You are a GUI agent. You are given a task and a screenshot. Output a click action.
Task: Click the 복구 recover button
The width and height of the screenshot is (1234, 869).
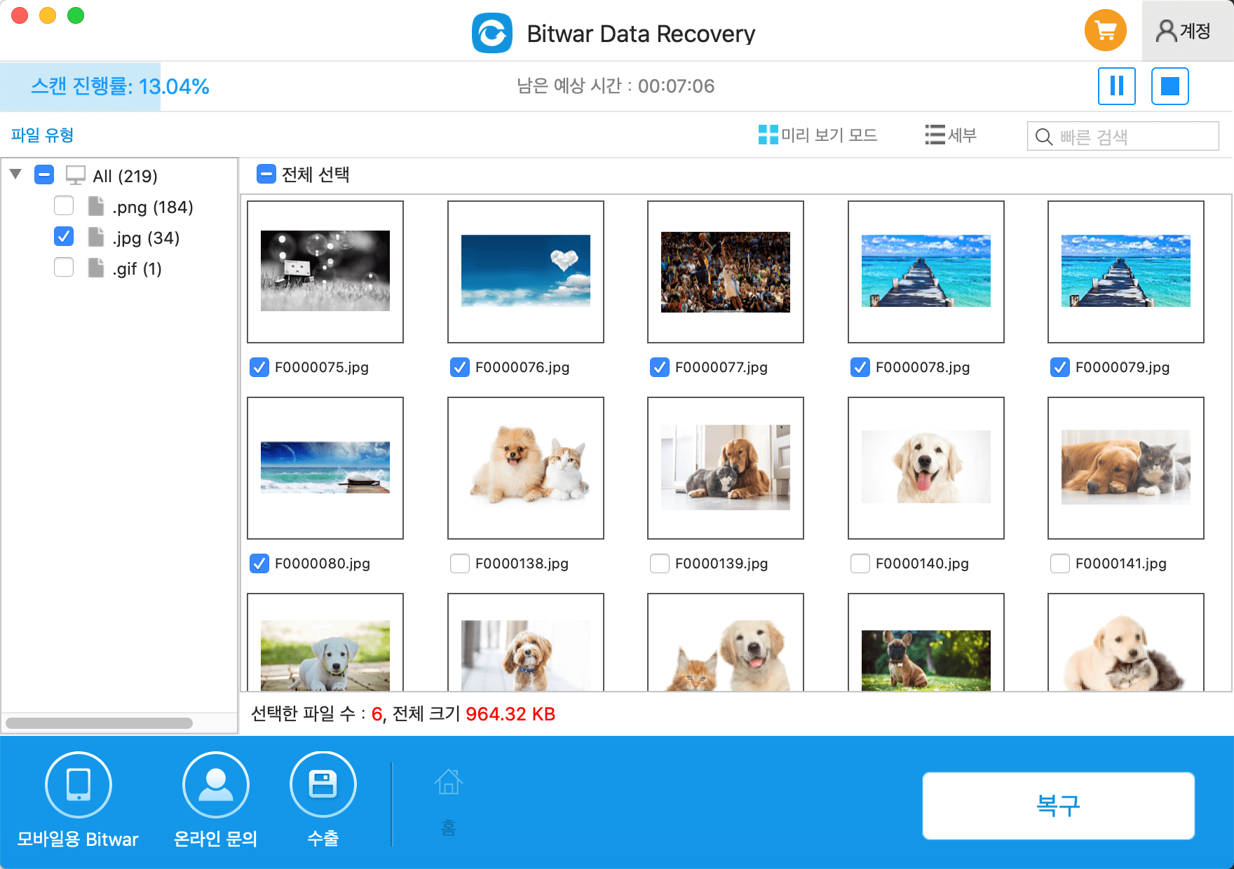[x=1059, y=805]
